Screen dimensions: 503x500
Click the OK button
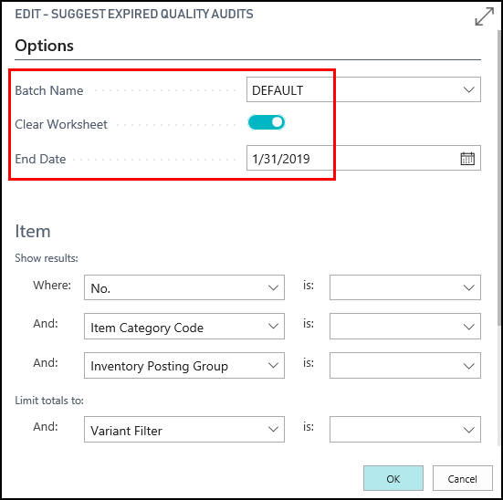tap(393, 478)
